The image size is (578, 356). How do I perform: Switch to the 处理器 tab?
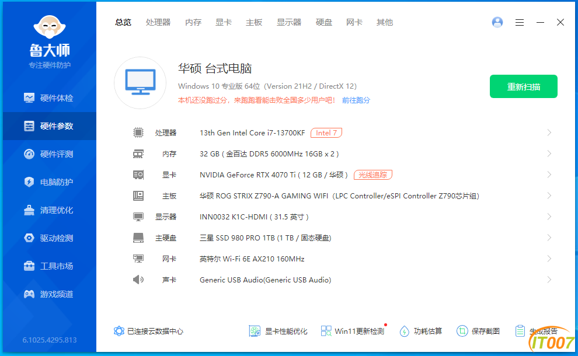pyautogui.click(x=158, y=23)
